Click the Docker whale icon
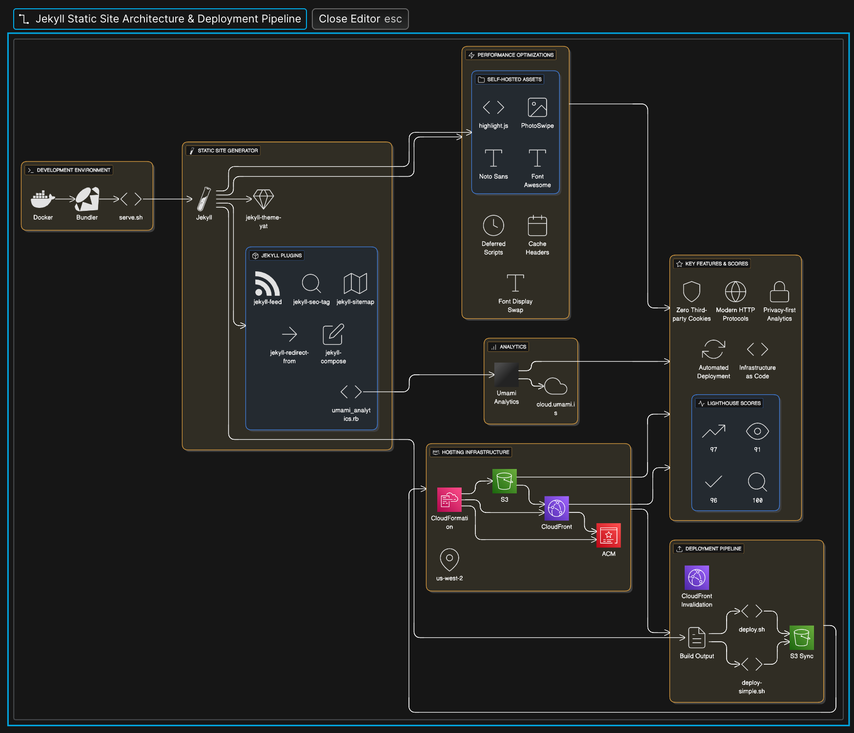The image size is (854, 733). (42, 199)
